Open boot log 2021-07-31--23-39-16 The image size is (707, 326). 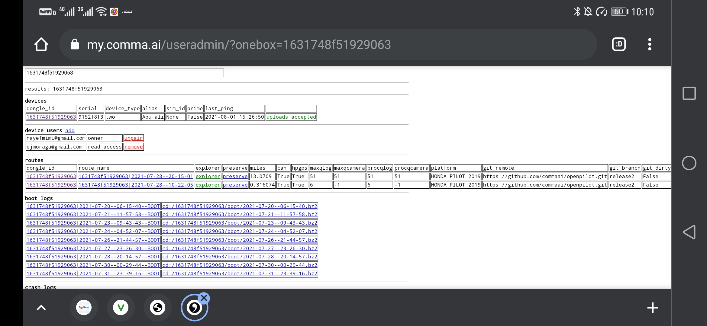(93, 273)
